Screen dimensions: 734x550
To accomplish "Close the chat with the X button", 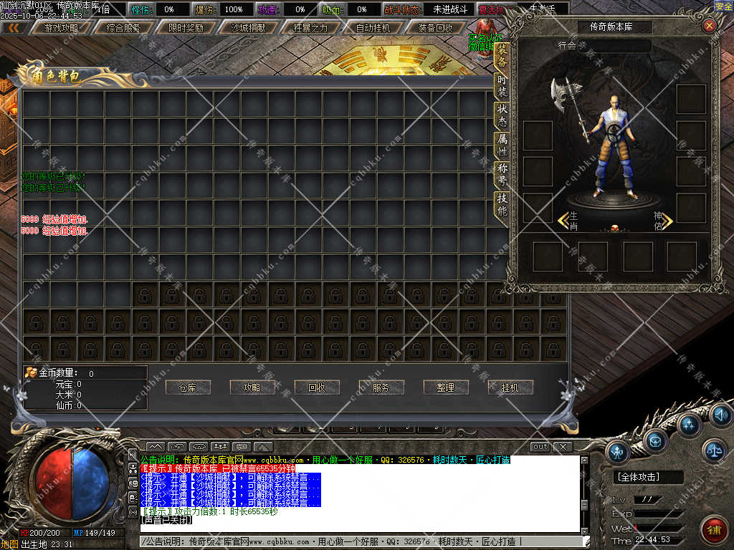I will [563, 447].
